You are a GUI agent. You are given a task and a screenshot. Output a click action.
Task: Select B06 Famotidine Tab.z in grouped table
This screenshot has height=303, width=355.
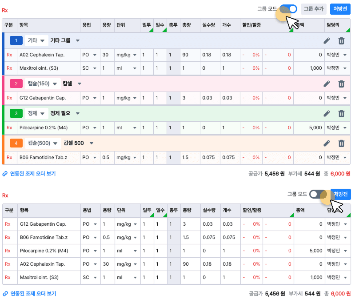point(43,157)
